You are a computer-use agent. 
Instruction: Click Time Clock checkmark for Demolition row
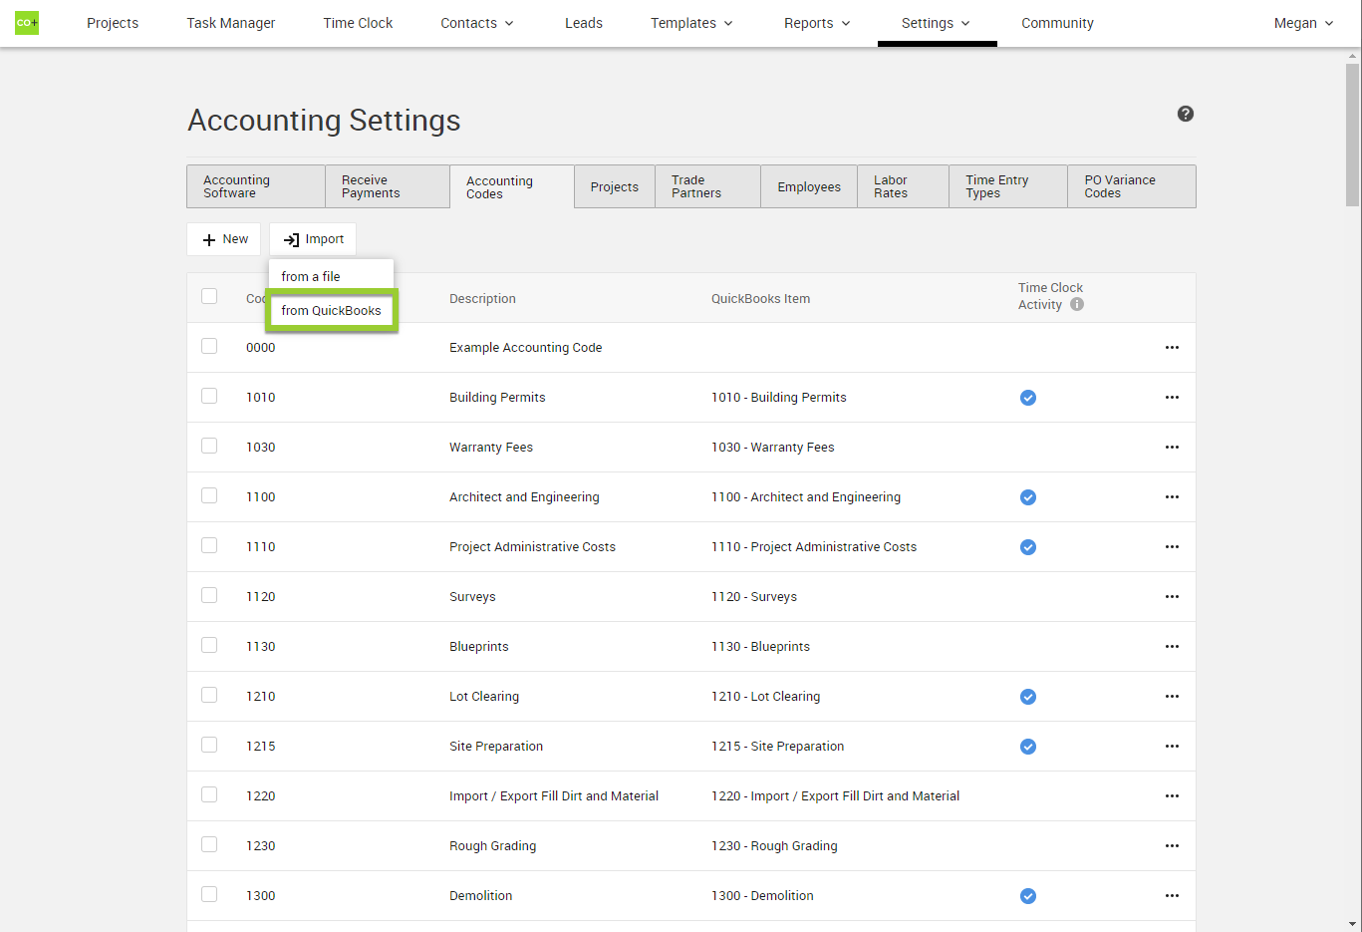click(x=1028, y=896)
